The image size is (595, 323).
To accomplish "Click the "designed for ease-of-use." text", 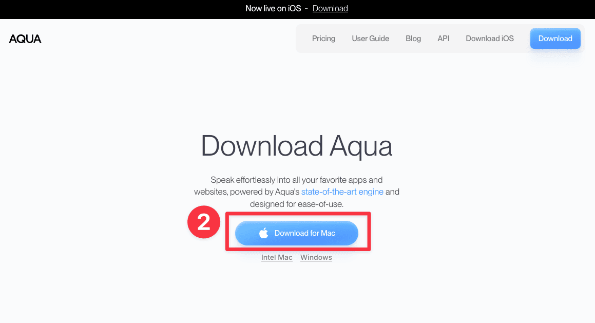I will click(x=297, y=204).
